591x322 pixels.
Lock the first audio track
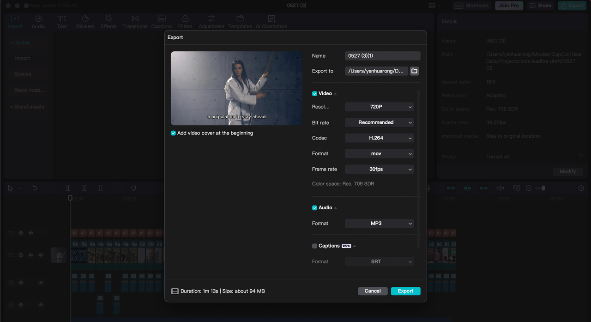(x=21, y=283)
